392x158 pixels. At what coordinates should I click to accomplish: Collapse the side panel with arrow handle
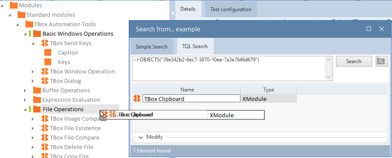[x=172, y=13]
